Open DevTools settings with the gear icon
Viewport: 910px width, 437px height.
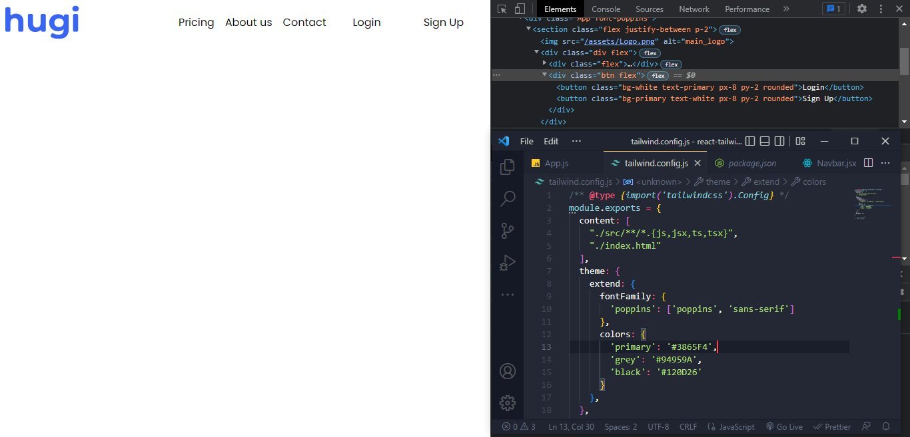pos(862,9)
